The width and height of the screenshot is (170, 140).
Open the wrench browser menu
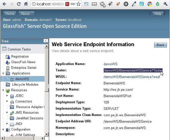[x=165, y=4]
